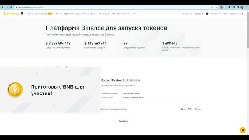Open the Markets (Рынки) menu item
This screenshot has height=140, width=249.
tap(59, 14)
